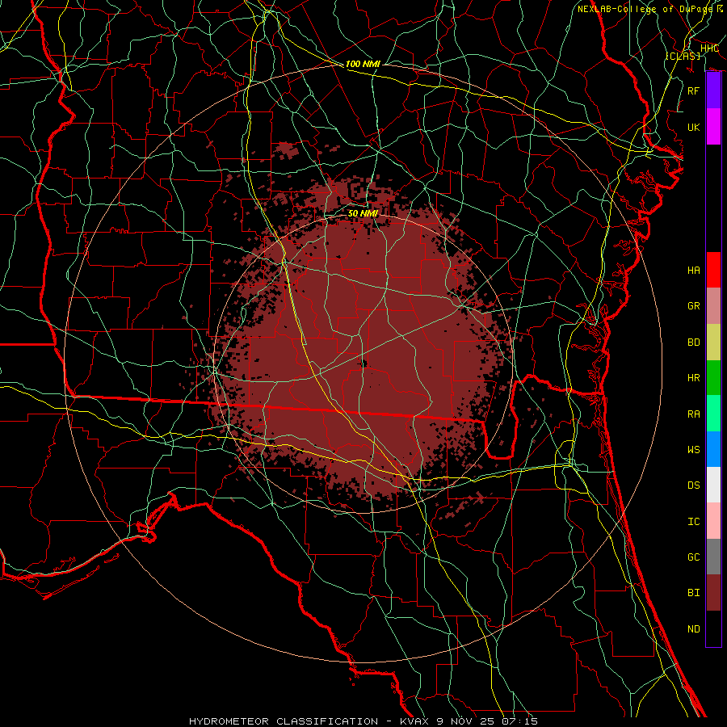Click the ND legend label
This screenshot has height=727, width=727.
(x=694, y=629)
